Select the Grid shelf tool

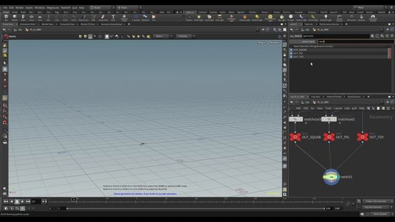[39, 18]
